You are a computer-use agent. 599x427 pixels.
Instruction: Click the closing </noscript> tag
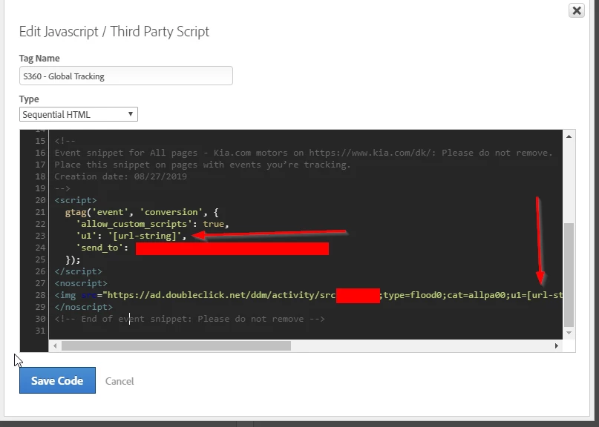point(84,307)
